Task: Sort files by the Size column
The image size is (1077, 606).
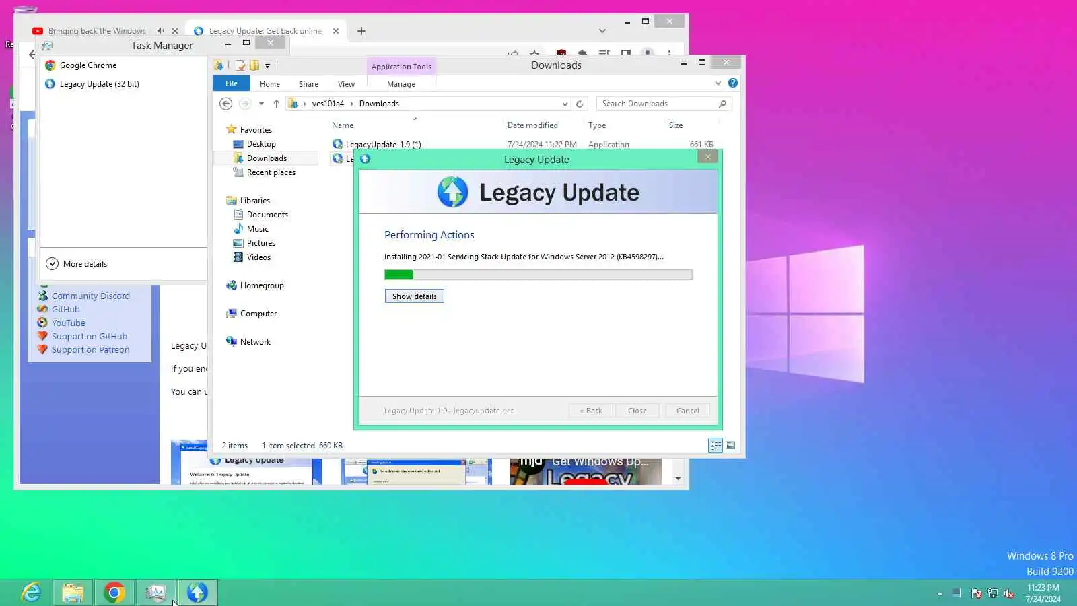Action: tap(676, 125)
